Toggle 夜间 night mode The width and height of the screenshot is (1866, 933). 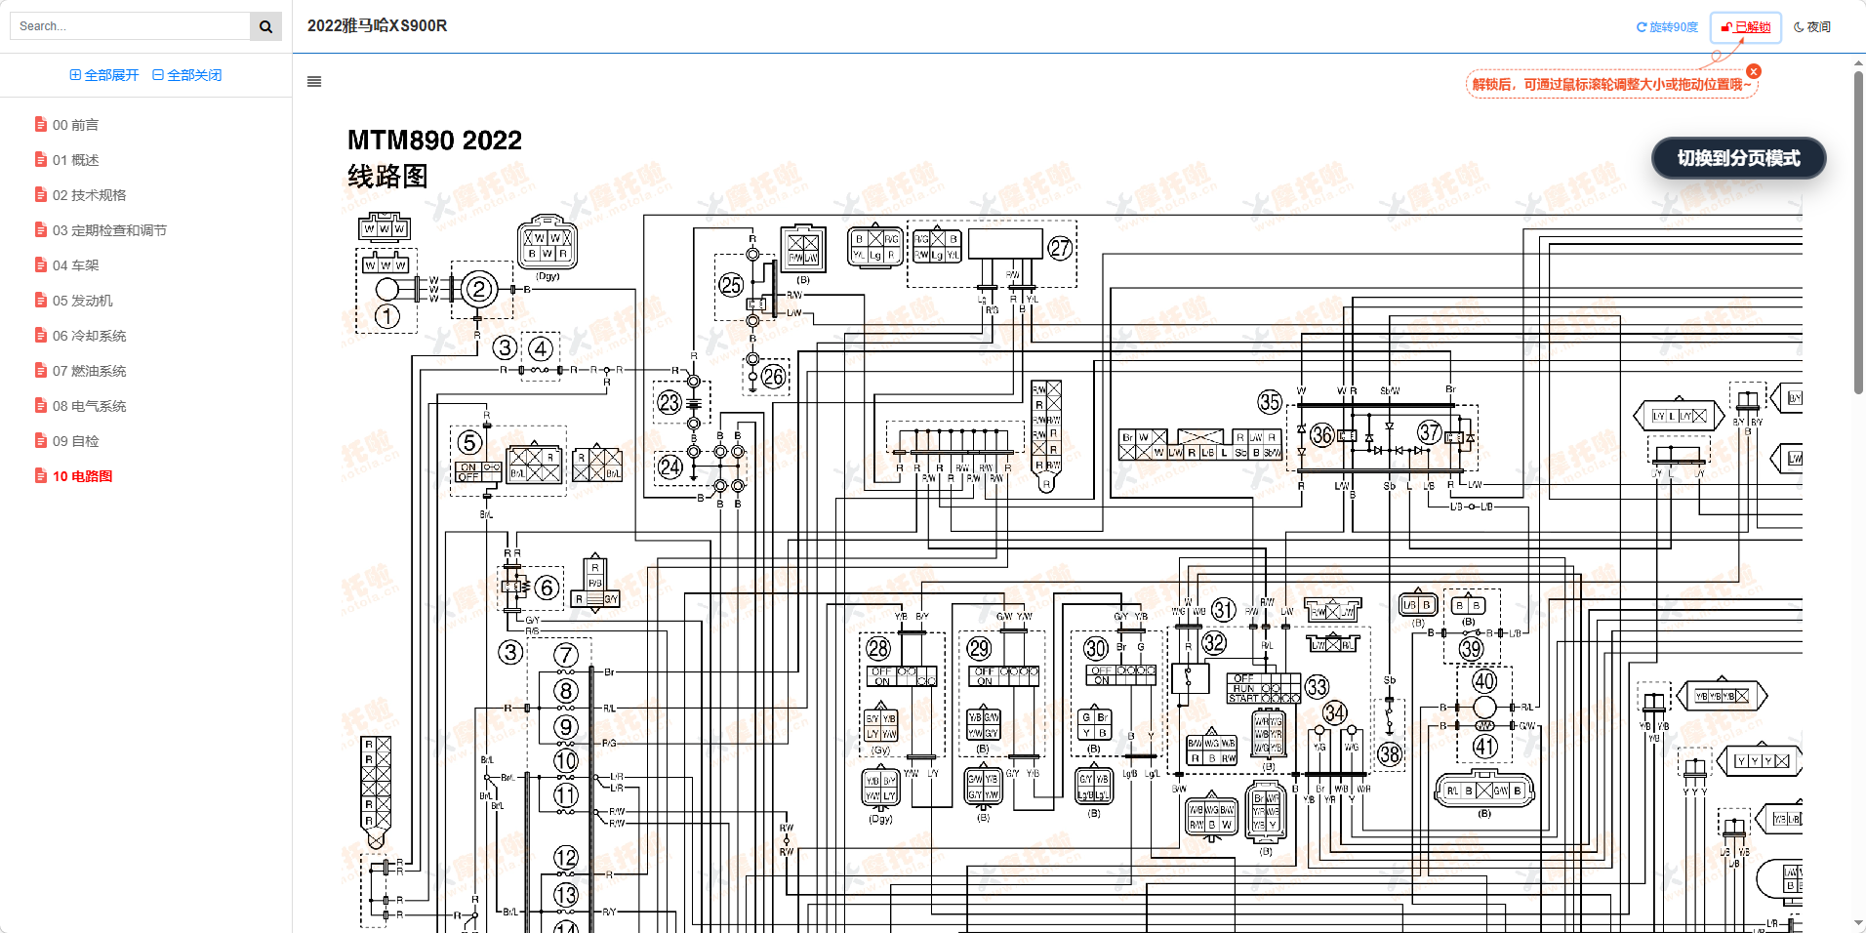tap(1812, 27)
